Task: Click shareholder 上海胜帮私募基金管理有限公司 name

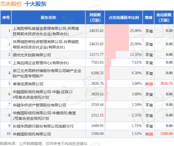Action: point(46,31)
